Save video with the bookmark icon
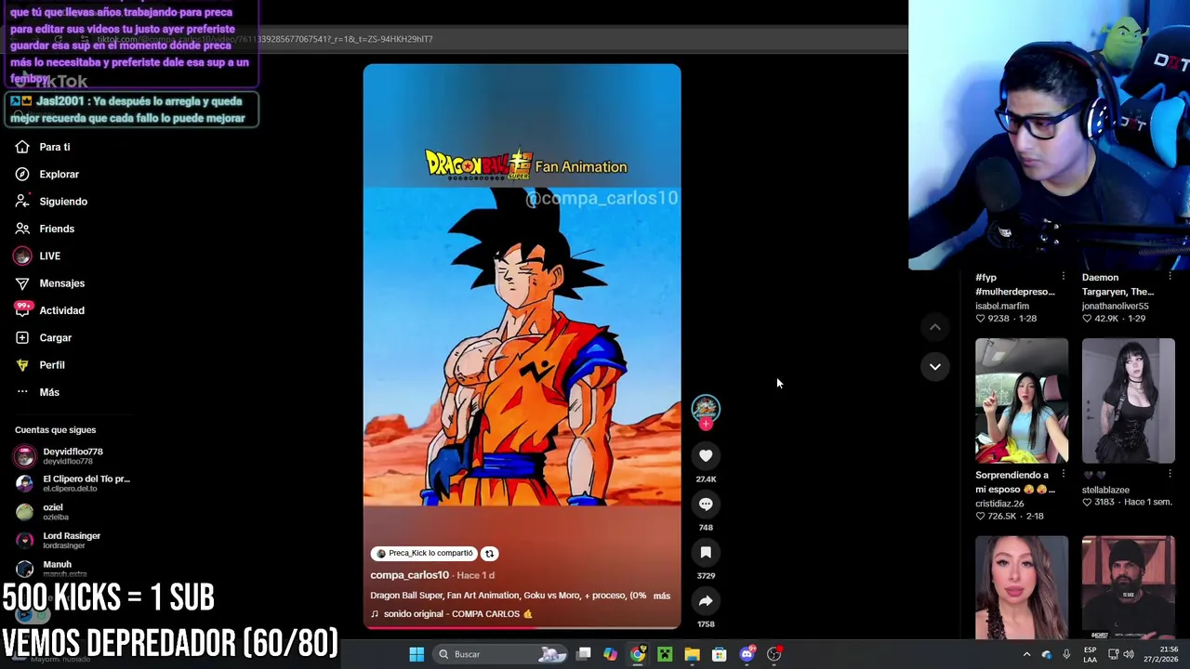This screenshot has height=669, width=1190. tap(706, 552)
